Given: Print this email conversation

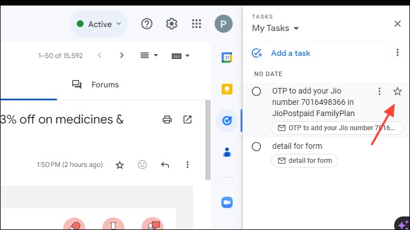Looking at the screenshot, I should point(167,120).
